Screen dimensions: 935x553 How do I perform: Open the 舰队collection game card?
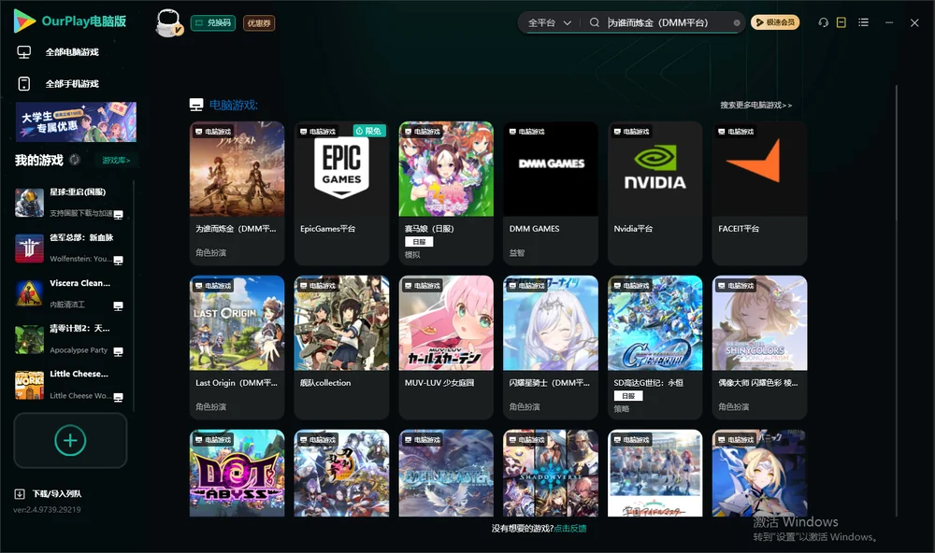[x=341, y=347]
